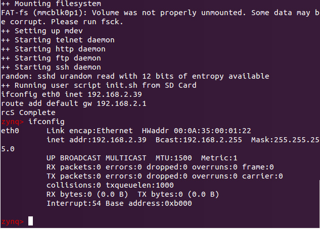320x229 pixels.
Task: Click the 'Mounting filesystem' line
Action: pyautogui.click(x=51, y=4)
